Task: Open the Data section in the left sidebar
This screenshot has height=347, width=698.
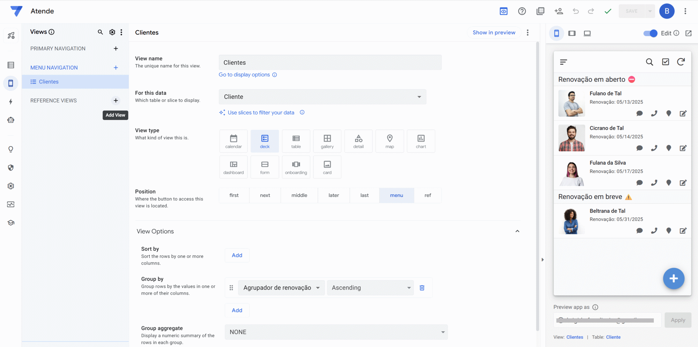Action: (11, 65)
